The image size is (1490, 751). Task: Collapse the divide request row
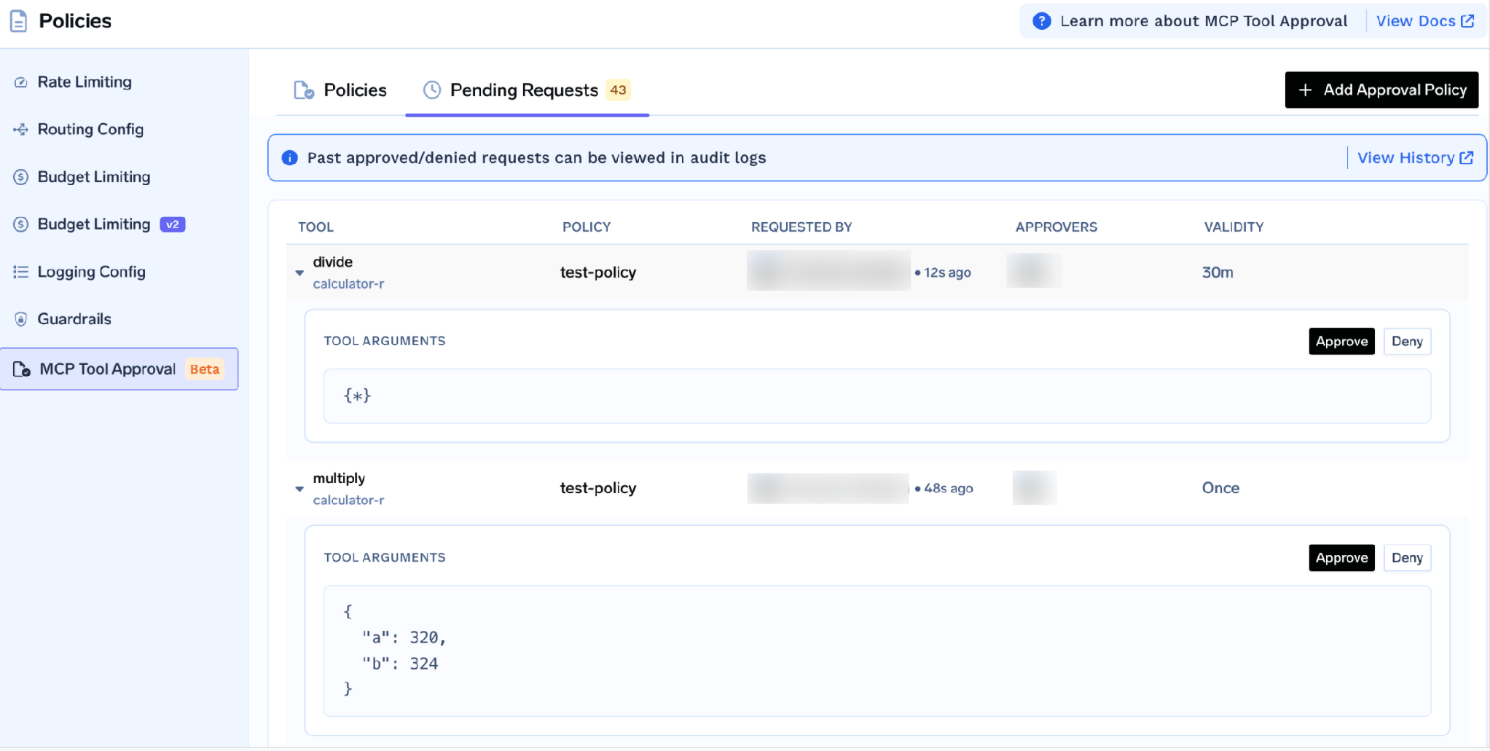click(x=299, y=272)
